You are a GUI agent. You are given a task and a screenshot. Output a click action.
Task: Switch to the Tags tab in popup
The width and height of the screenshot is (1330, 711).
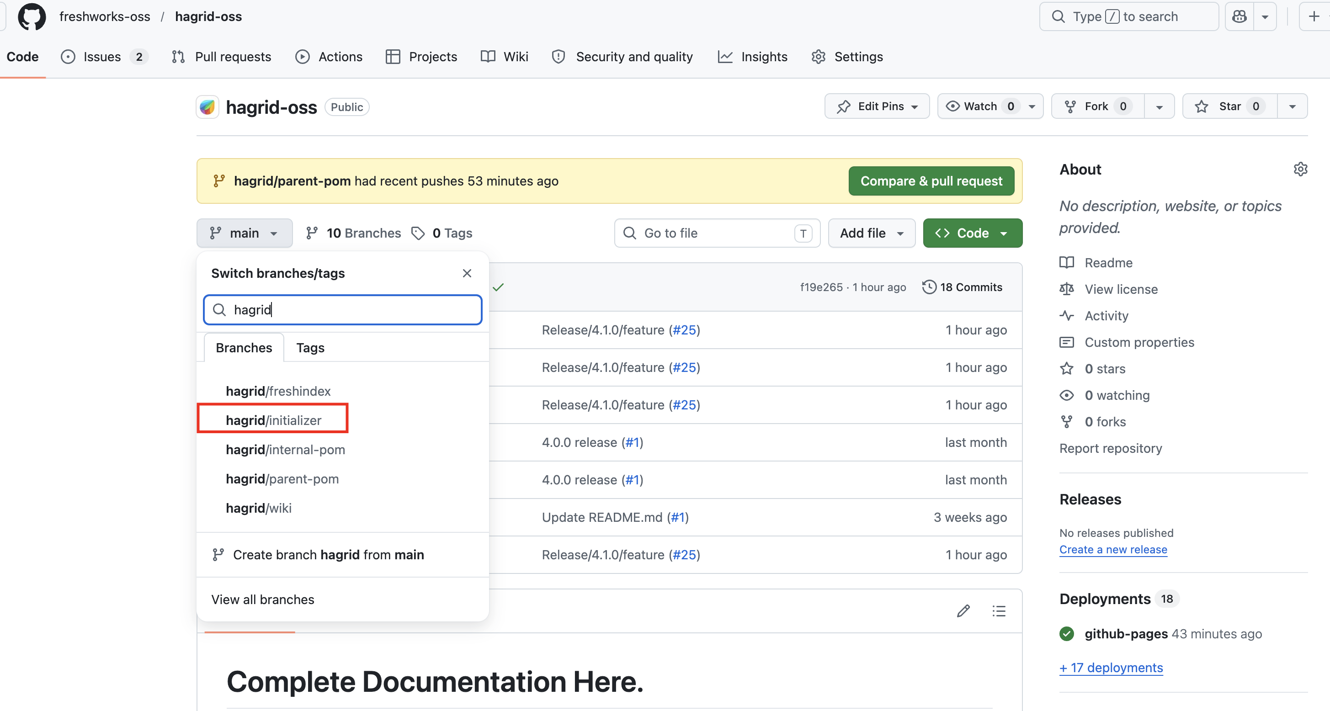click(x=310, y=348)
